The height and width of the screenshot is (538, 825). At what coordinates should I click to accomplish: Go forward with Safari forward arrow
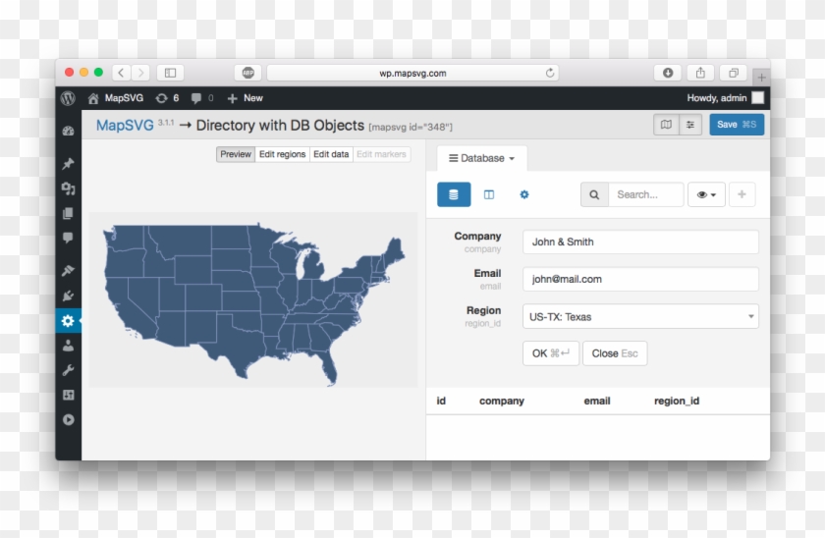point(140,73)
